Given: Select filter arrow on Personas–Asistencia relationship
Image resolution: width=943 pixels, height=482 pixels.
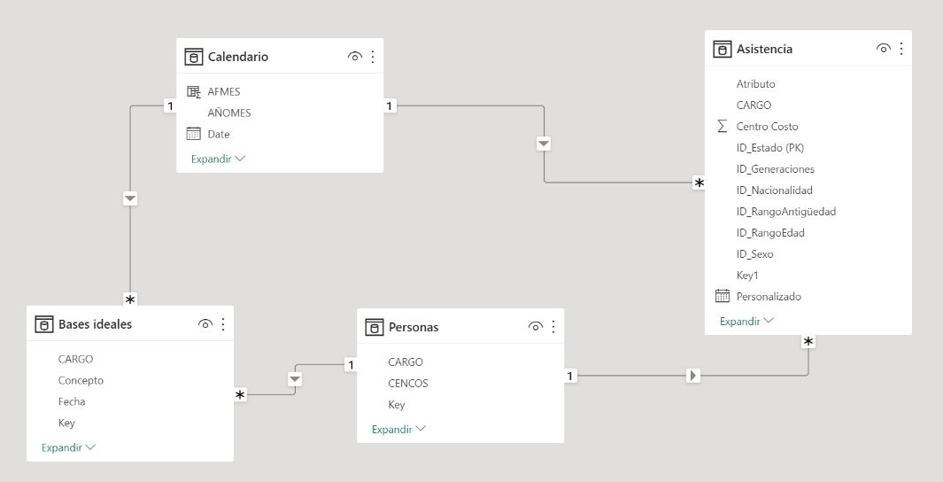Looking at the screenshot, I should coord(693,376).
